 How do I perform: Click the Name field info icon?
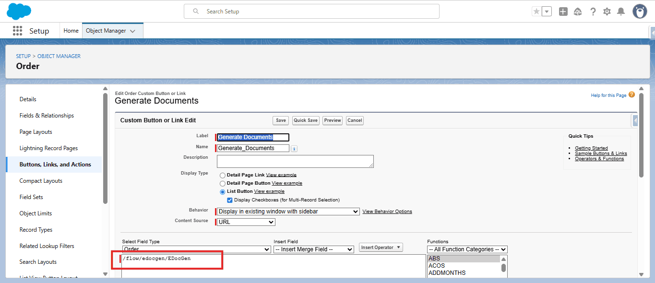click(x=294, y=149)
